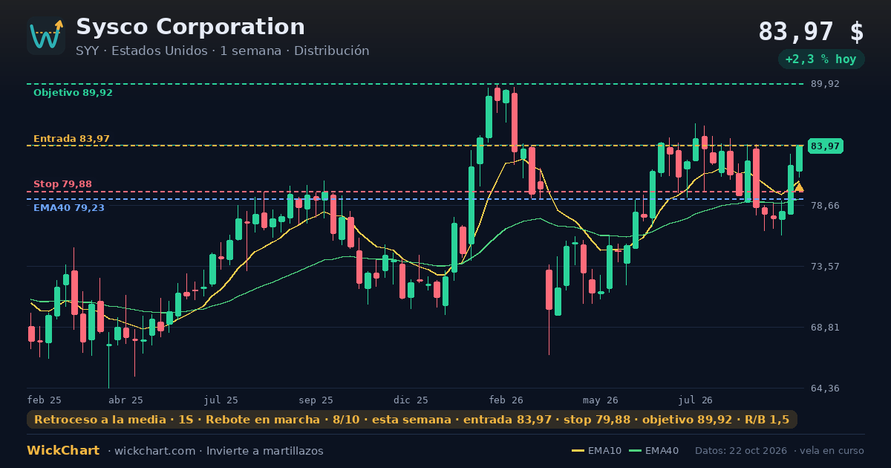Image resolution: width=891 pixels, height=468 pixels.
Task: Click the 64,36 price axis value
Action: click(825, 389)
